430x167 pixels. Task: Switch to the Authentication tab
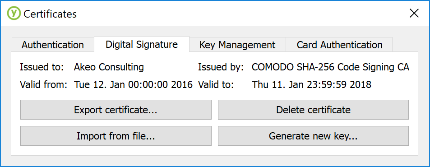click(53, 45)
